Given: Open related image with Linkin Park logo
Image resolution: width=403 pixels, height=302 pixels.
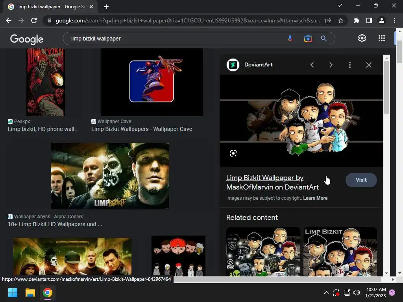Looking at the screenshot, I should [263, 252].
